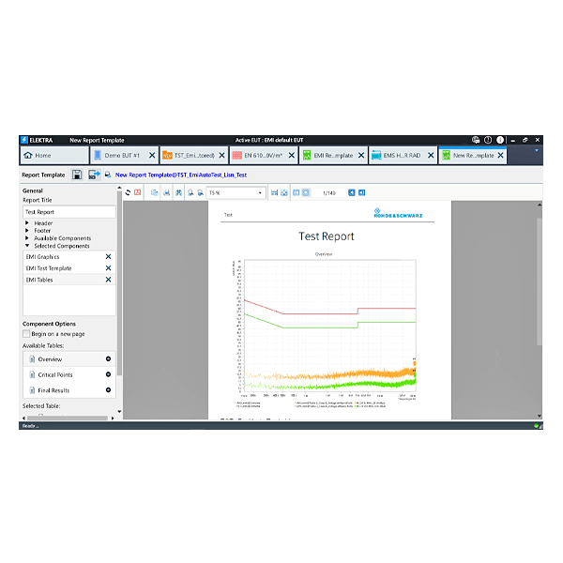Image resolution: width=563 pixels, height=563 pixels.
Task: Switch to the Demo EUT #1 tab
Action: (122, 155)
